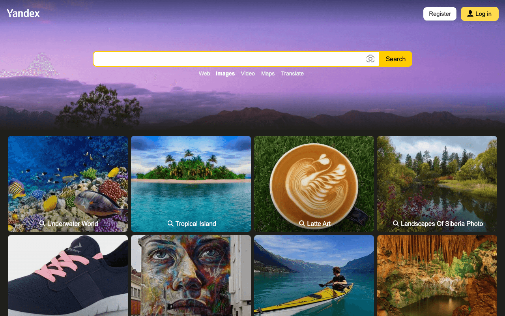Click the user icon on Log in
The width and height of the screenshot is (505, 316).
pyautogui.click(x=470, y=14)
